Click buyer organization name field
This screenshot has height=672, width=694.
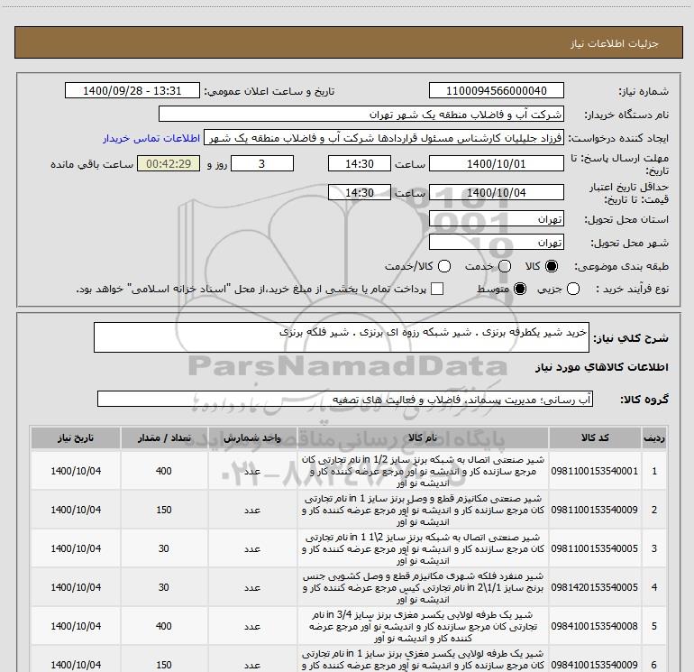361,114
